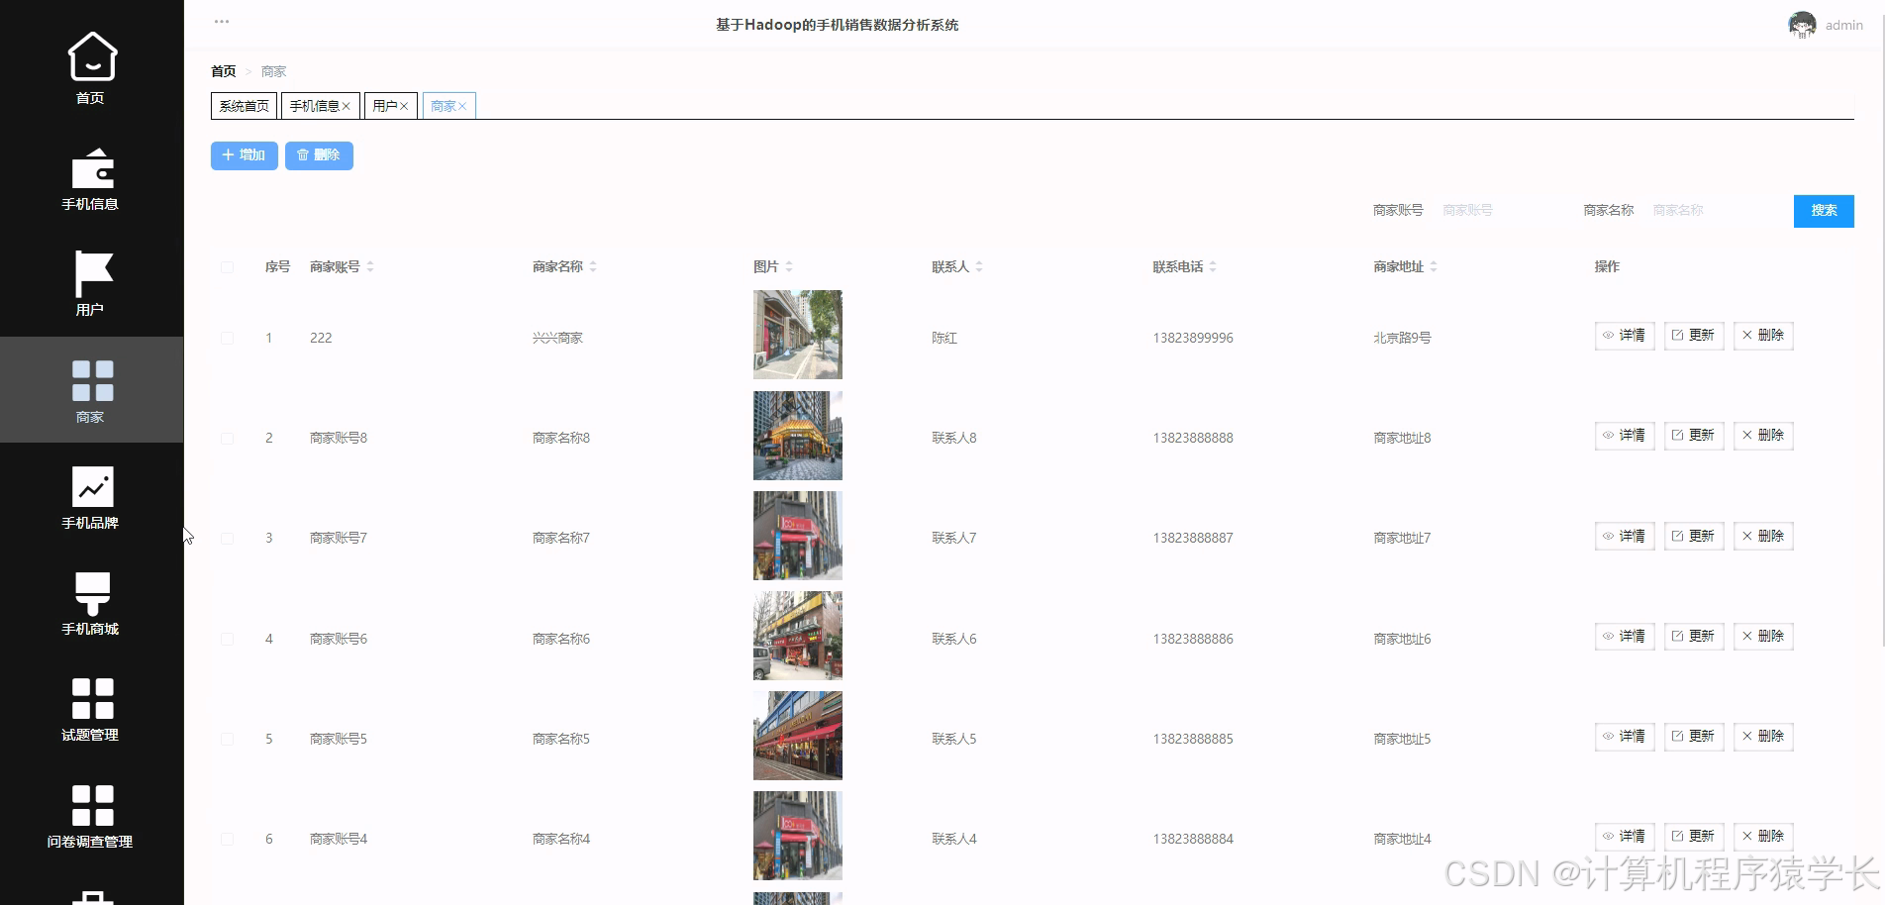Image resolution: width=1885 pixels, height=905 pixels.
Task: Close the 手机信息 tab
Action: tap(347, 106)
